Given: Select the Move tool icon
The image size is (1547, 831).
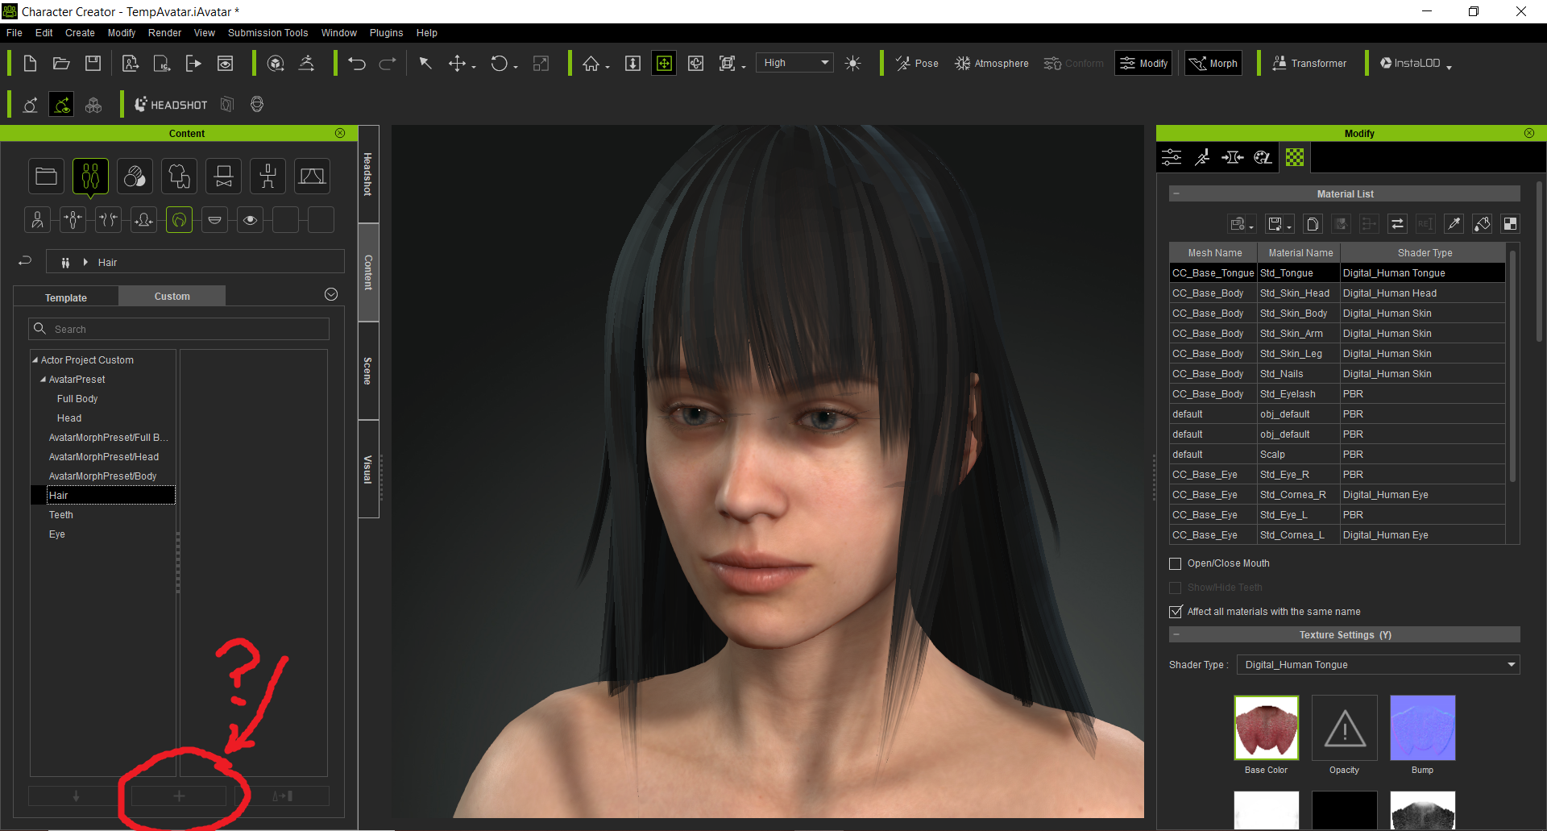Looking at the screenshot, I should pos(457,64).
